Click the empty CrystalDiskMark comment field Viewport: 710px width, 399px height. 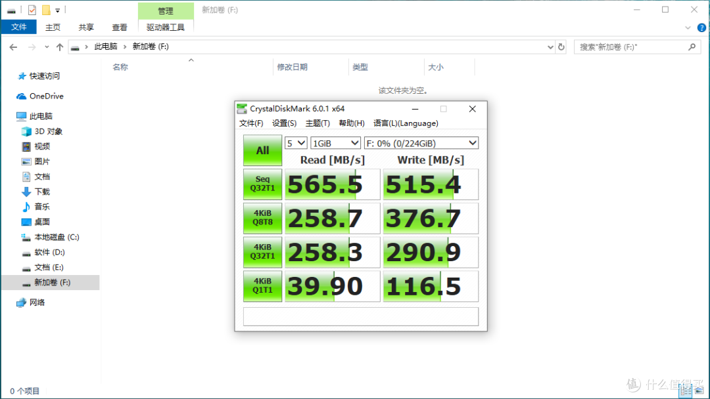(x=361, y=317)
